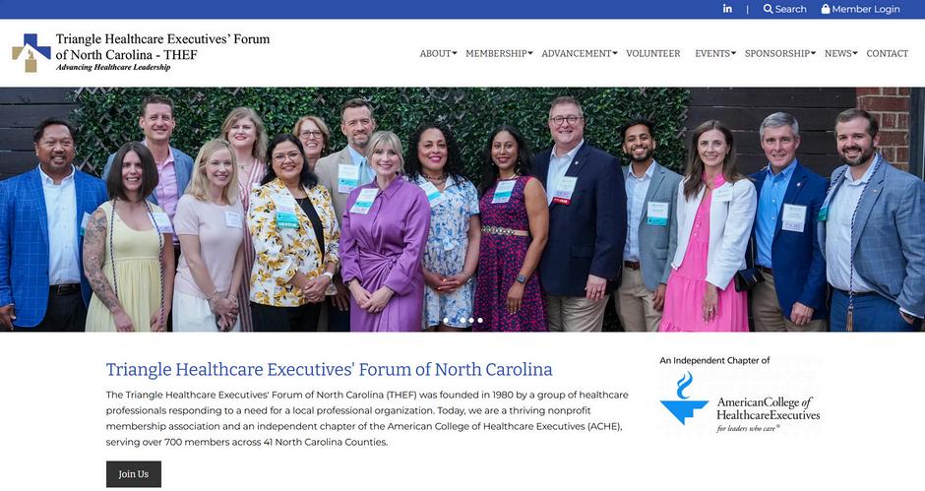Click the Search text link
This screenshot has height=491, width=925.
point(790,9)
